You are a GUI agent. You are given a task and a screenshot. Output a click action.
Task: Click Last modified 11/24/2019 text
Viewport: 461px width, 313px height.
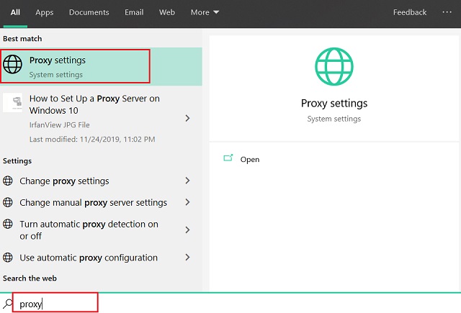tap(92, 139)
